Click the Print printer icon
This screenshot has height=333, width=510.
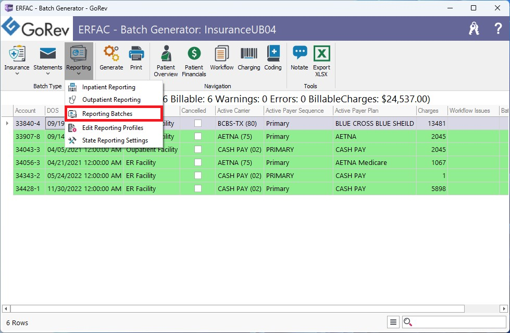pos(136,53)
